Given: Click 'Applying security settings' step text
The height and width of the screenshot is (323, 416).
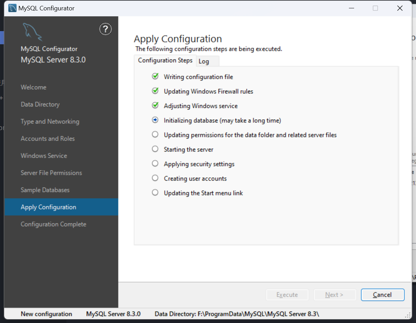Looking at the screenshot, I should click(x=199, y=164).
